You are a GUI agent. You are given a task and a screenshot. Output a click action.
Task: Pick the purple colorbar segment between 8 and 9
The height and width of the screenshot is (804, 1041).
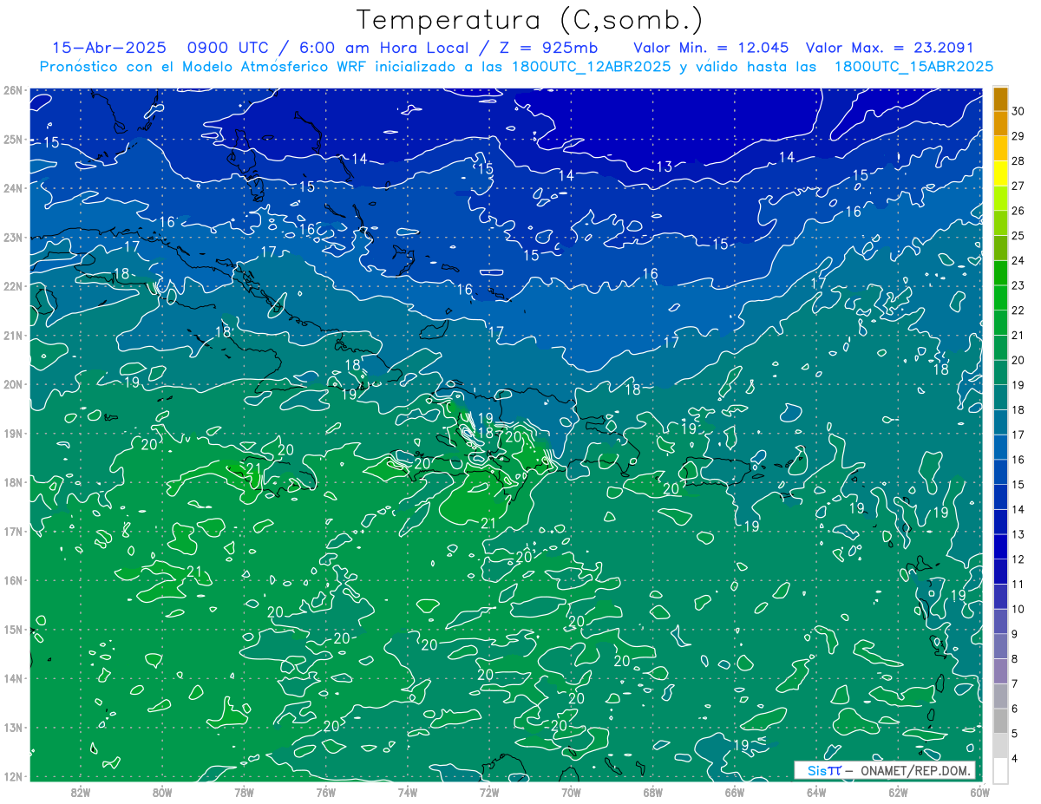click(1000, 647)
